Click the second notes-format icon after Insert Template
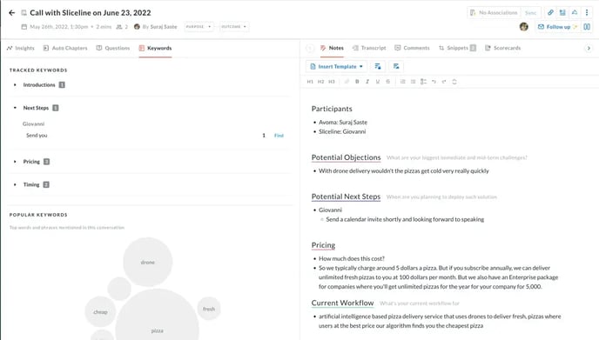Image resolution: width=599 pixels, height=340 pixels. tap(396, 66)
